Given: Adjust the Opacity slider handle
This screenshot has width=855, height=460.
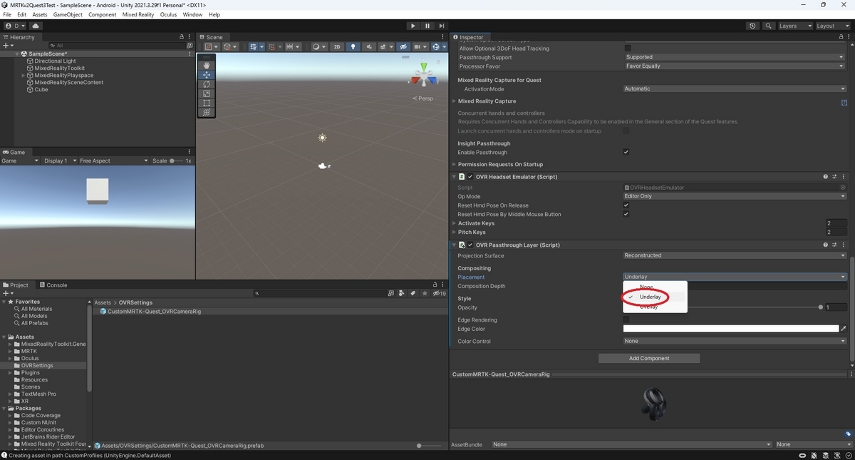Looking at the screenshot, I should pyautogui.click(x=821, y=307).
